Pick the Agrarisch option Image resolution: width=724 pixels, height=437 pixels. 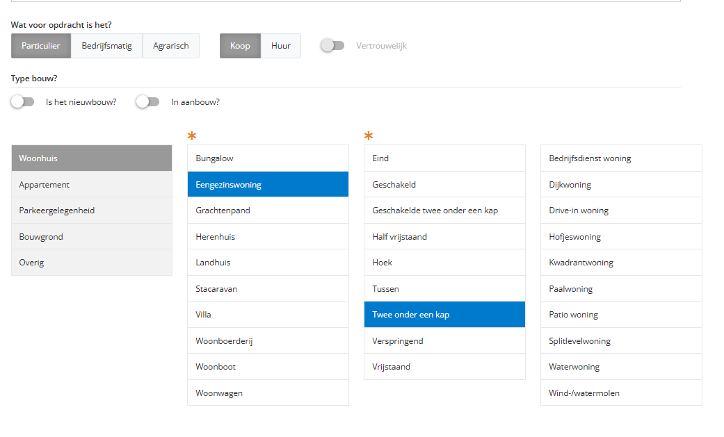pyautogui.click(x=170, y=46)
